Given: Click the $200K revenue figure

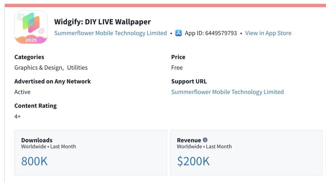Looking at the screenshot, I should pos(193,161).
